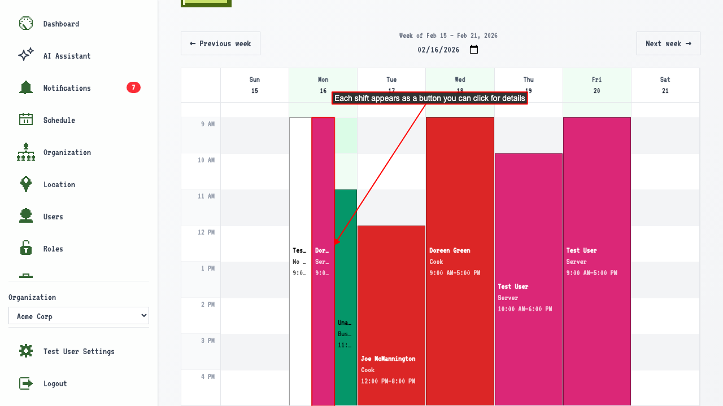Advance to Next week
This screenshot has width=723, height=406.
coord(668,43)
